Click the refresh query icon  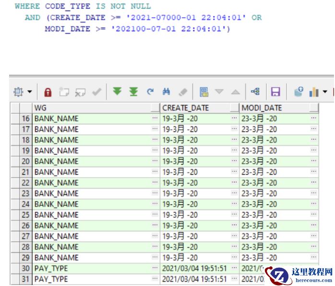[x=150, y=92]
